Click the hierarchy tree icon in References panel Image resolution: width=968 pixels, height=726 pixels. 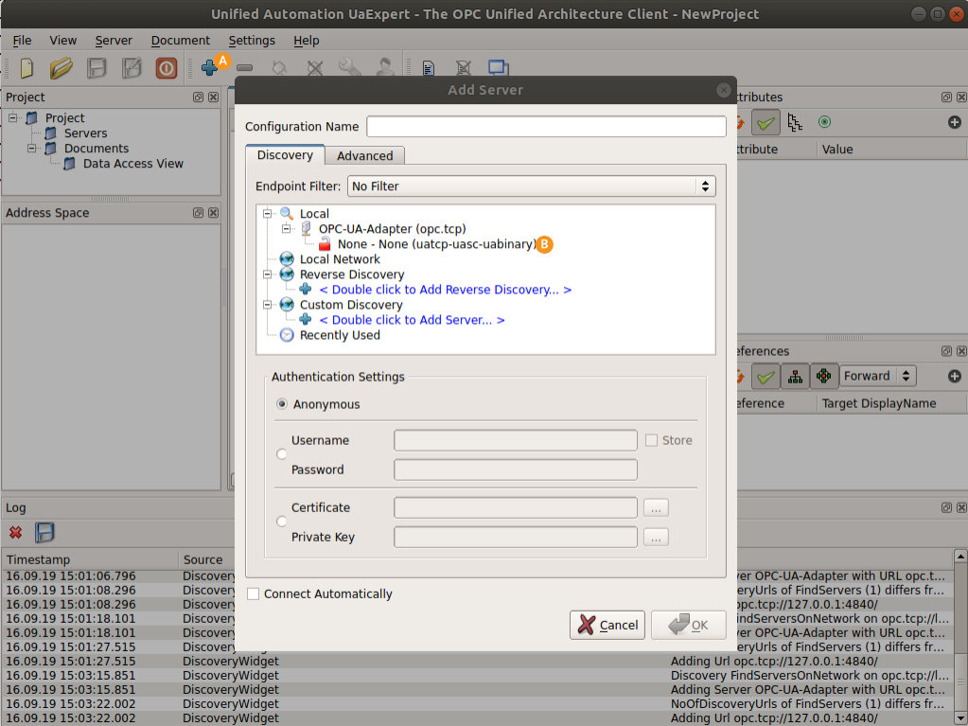pyautogui.click(x=795, y=376)
